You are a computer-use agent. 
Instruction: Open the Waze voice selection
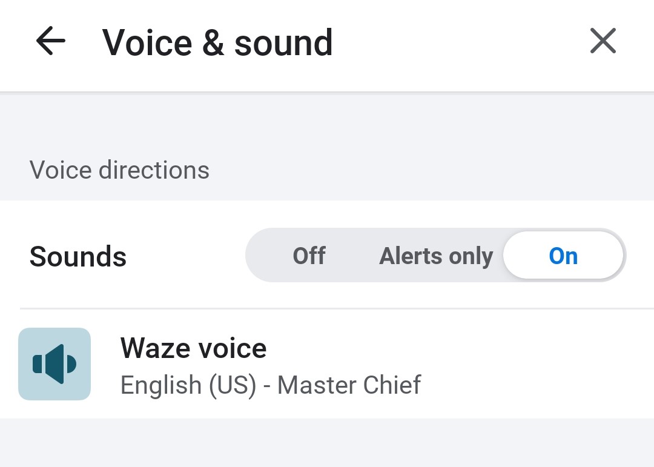[327, 364]
